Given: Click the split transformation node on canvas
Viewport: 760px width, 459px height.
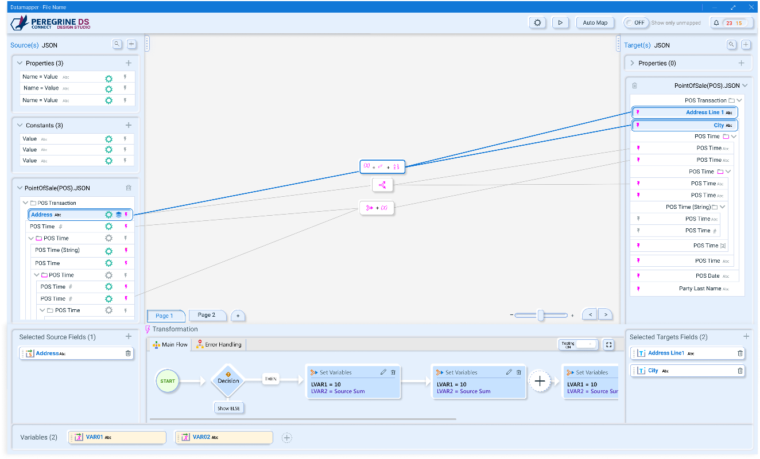Looking at the screenshot, I should 383,185.
